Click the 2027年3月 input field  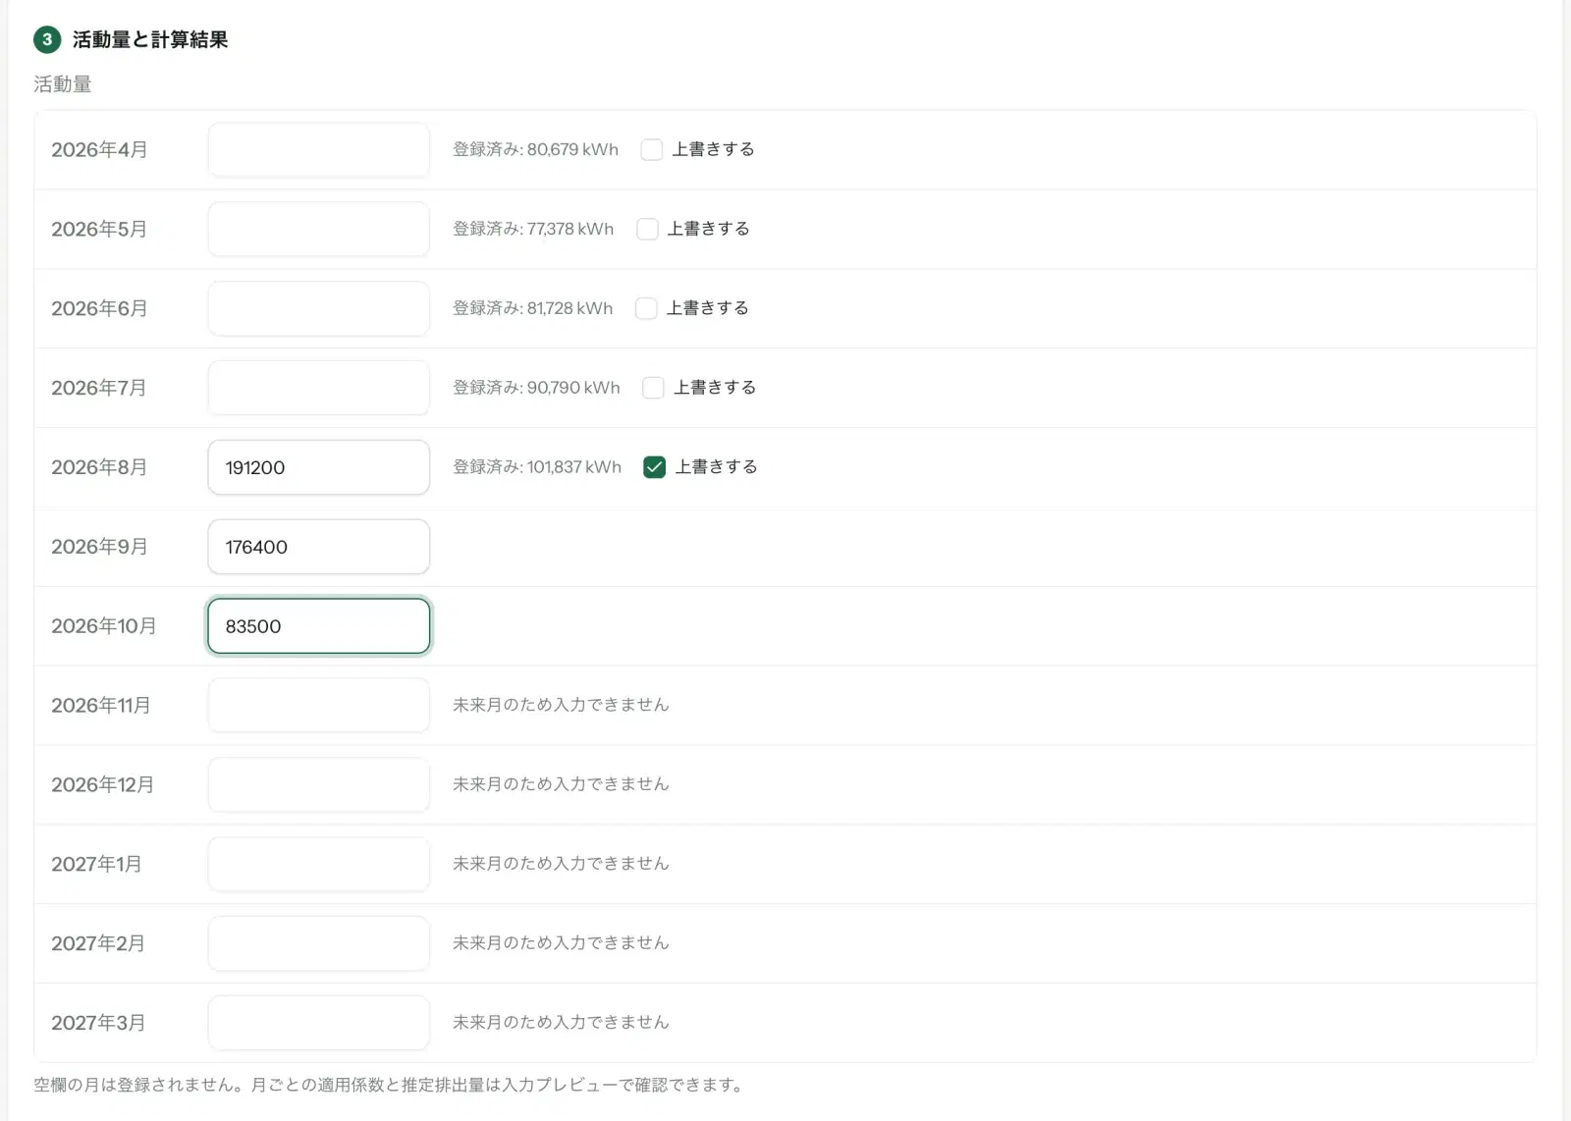click(319, 1023)
